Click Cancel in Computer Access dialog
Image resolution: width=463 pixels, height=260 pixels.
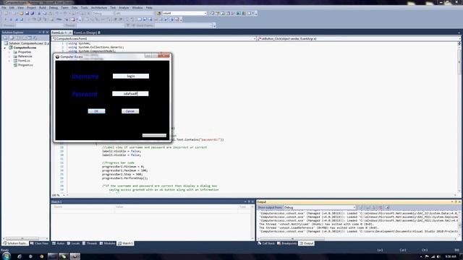[130, 111]
